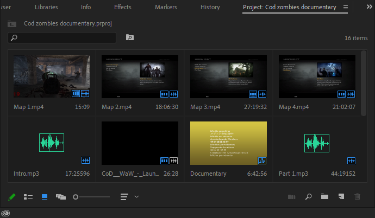Create a New Bin
375x218 pixels.
pyautogui.click(x=324, y=196)
